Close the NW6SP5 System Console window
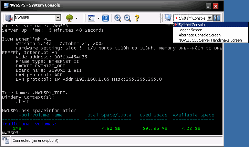Viewport: 249px width, 147px height. (216, 6)
